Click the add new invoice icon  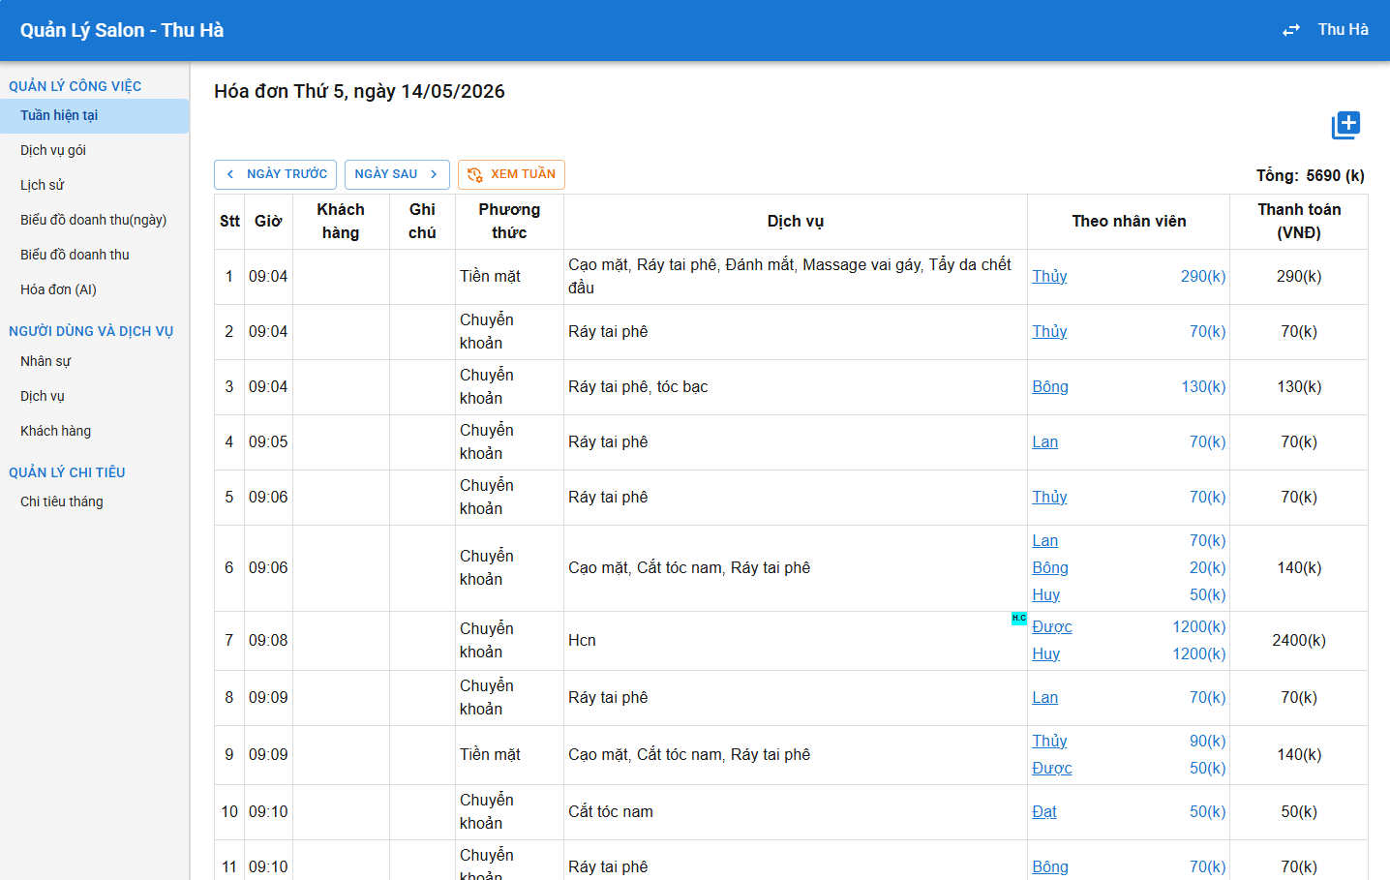1345,125
